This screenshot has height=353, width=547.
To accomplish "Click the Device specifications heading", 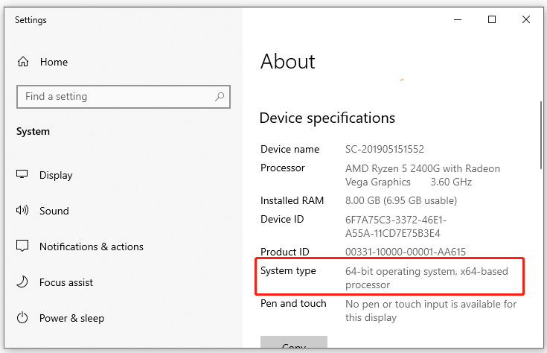I will 327,118.
